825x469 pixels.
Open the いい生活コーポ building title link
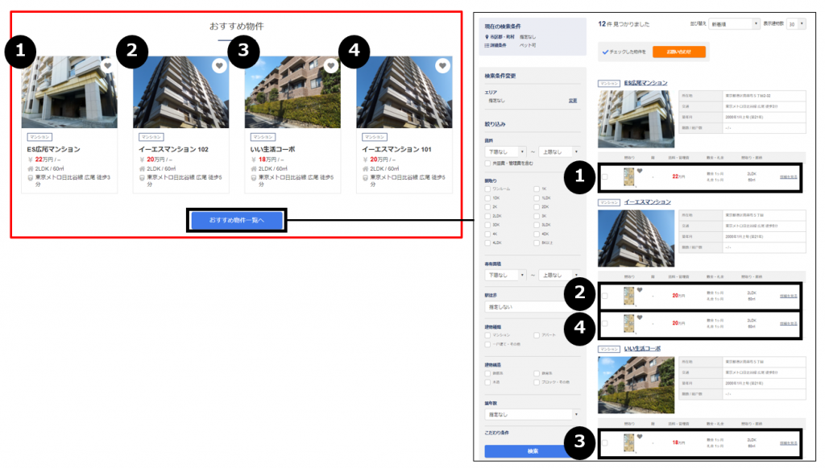[x=642, y=349]
